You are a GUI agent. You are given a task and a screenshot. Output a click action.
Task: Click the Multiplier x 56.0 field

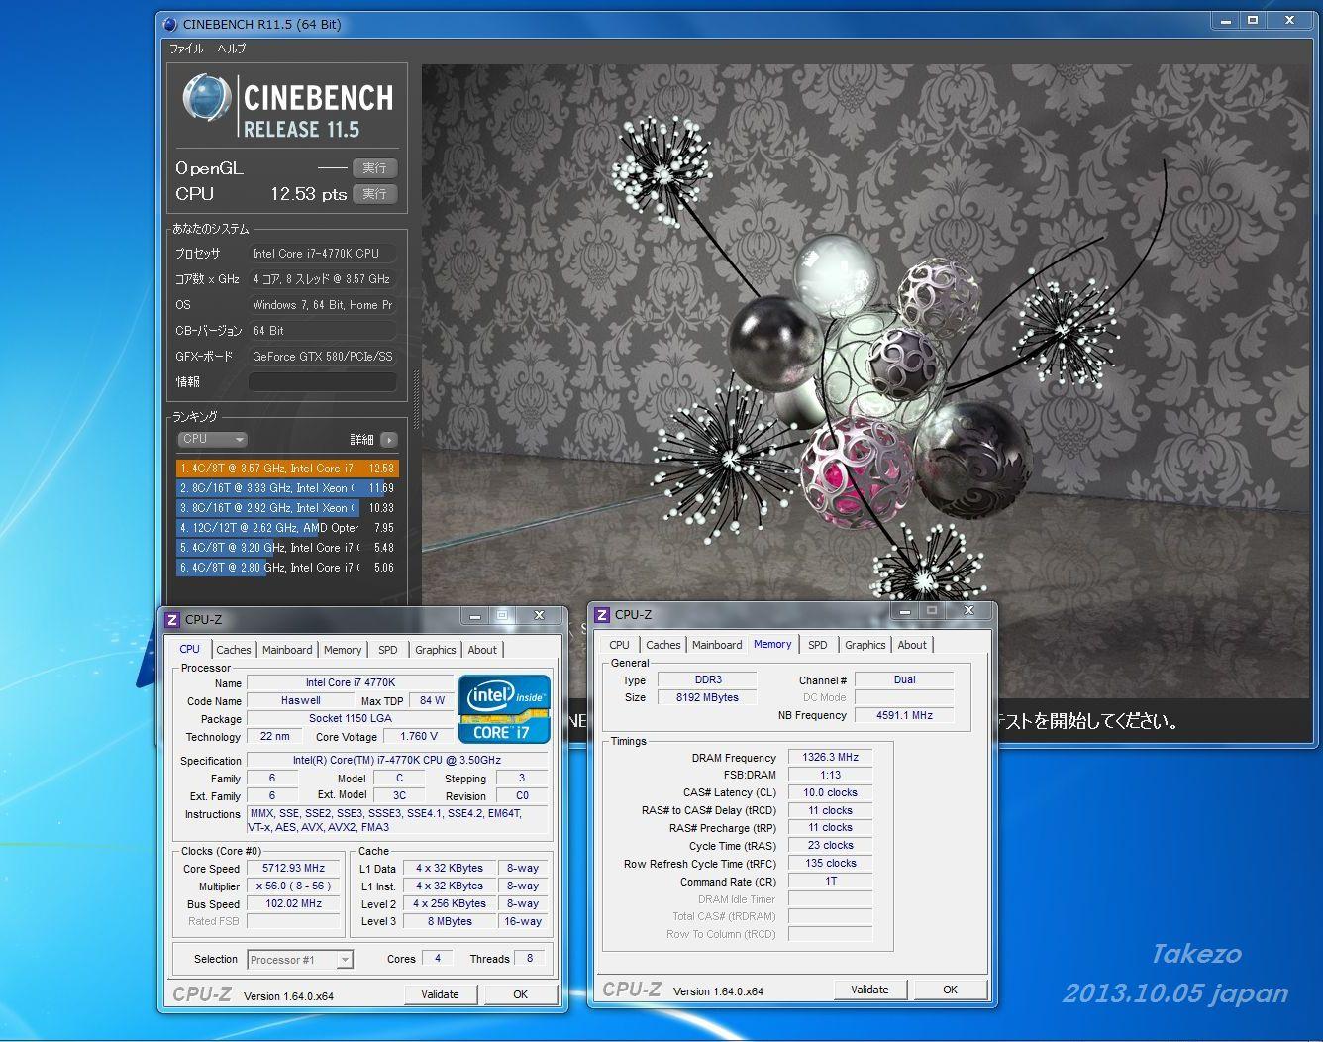pyautogui.click(x=293, y=886)
